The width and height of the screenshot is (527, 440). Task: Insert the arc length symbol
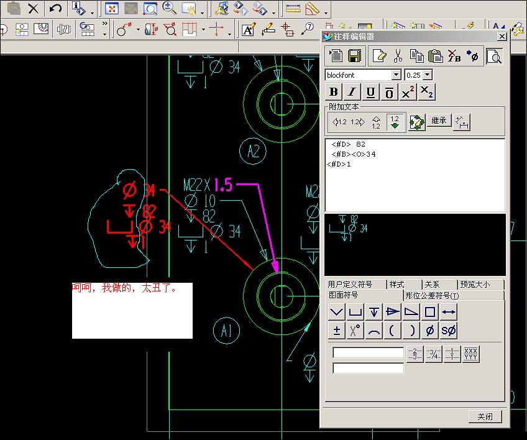pyautogui.click(x=373, y=331)
